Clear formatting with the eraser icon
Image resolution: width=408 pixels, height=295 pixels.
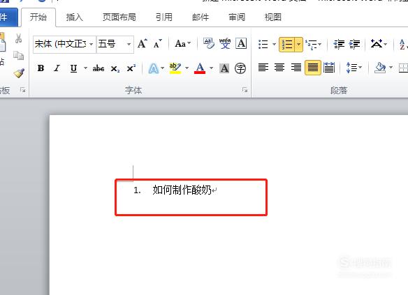tap(209, 43)
